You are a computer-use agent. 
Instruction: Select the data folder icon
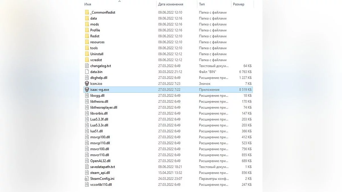[87, 18]
